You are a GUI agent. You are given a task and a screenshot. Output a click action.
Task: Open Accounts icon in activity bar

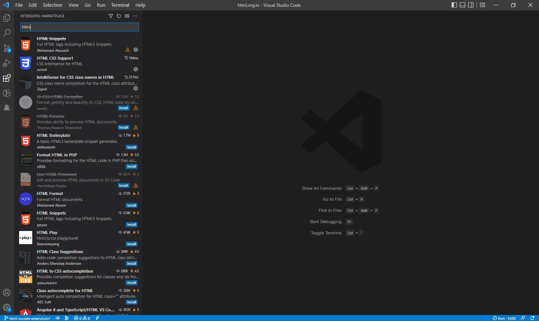click(x=7, y=292)
